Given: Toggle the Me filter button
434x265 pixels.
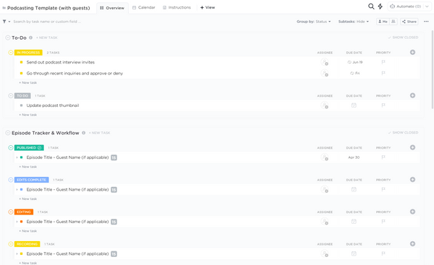Looking at the screenshot, I should pyautogui.click(x=383, y=22).
